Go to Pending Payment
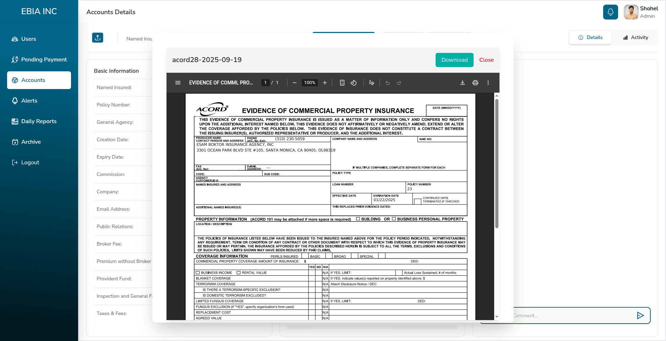666x341 pixels. click(x=39, y=60)
